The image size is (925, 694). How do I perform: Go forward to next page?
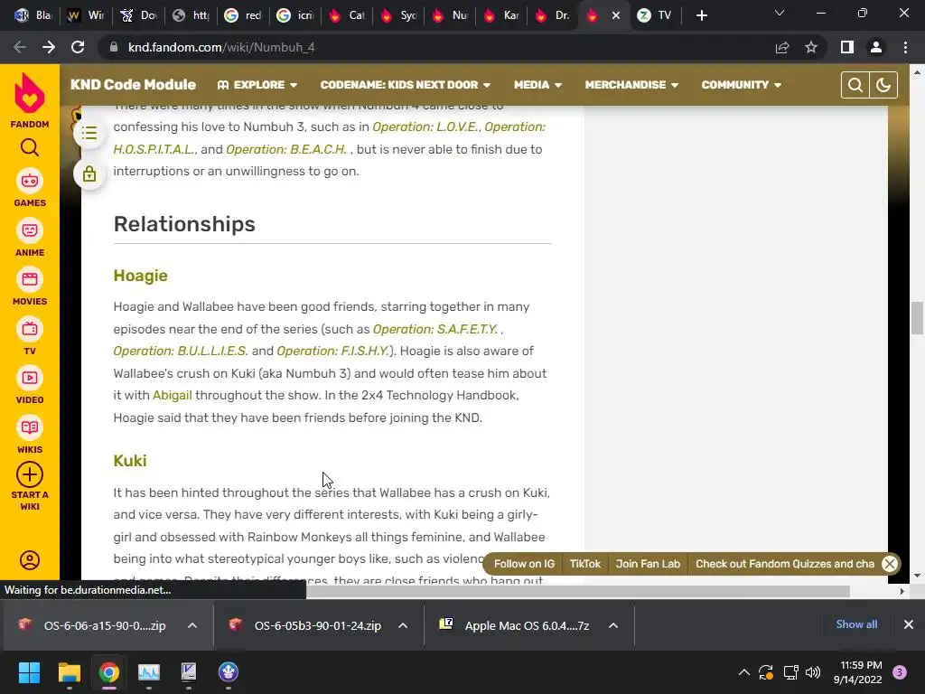coord(49,47)
